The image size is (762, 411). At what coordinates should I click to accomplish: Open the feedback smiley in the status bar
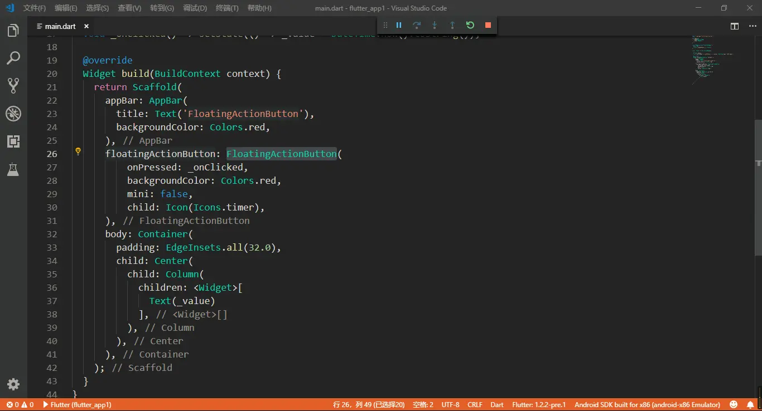coord(734,405)
